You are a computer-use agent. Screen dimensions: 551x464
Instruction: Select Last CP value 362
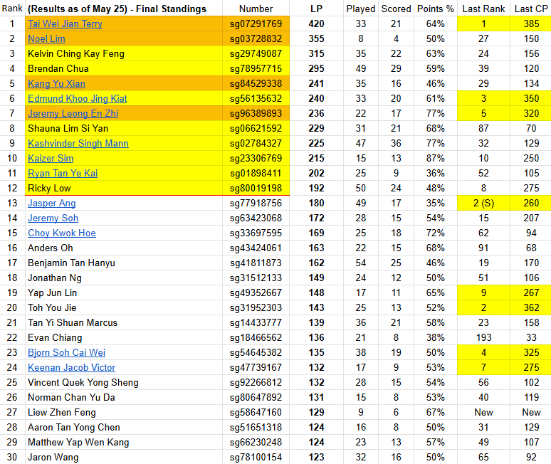click(531, 307)
